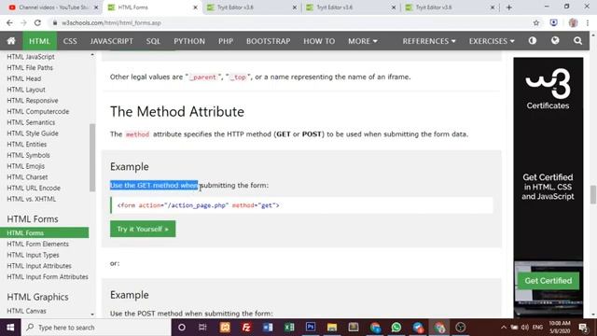Click the sidebar scroll down arrow

coord(92,315)
